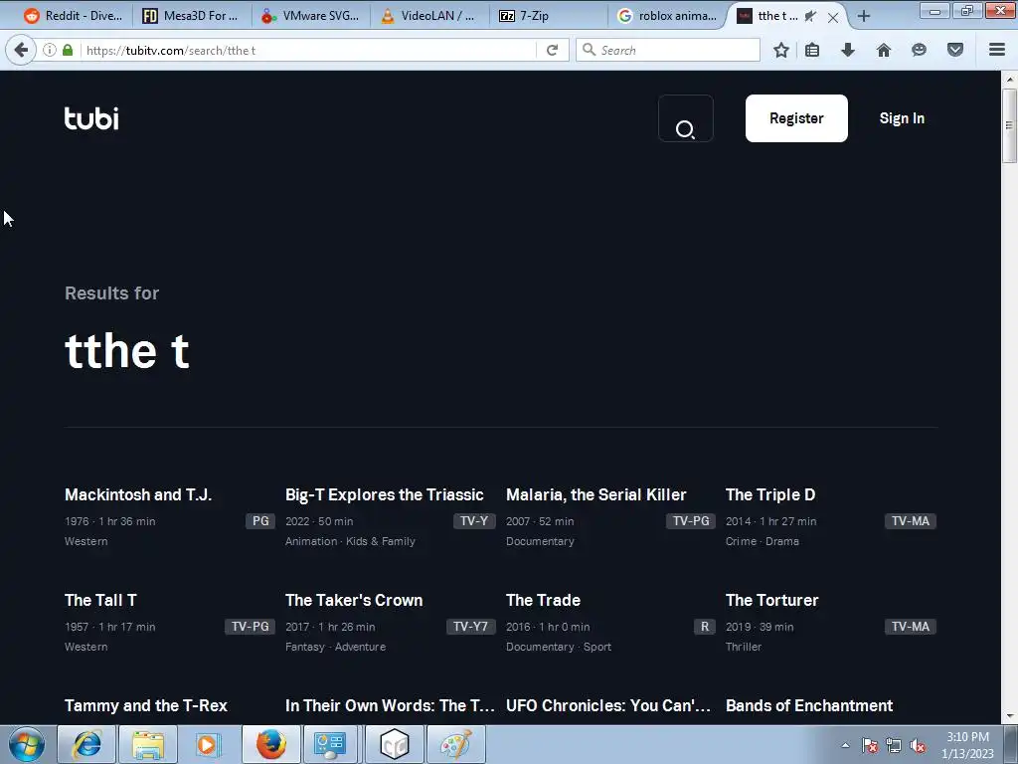Image resolution: width=1018 pixels, height=764 pixels.
Task: Open the Tubi search magnifier button
Action: point(686,119)
